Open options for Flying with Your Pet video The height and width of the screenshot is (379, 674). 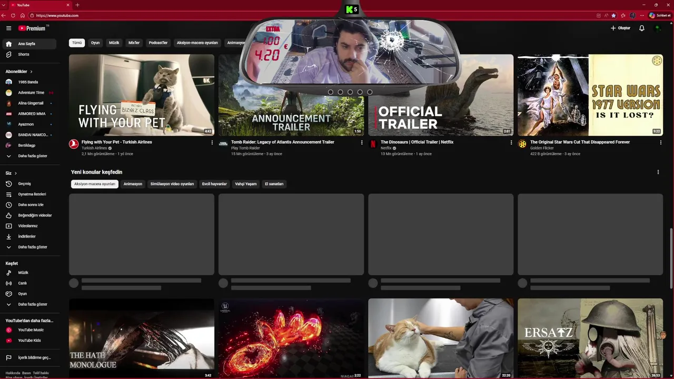212,142
